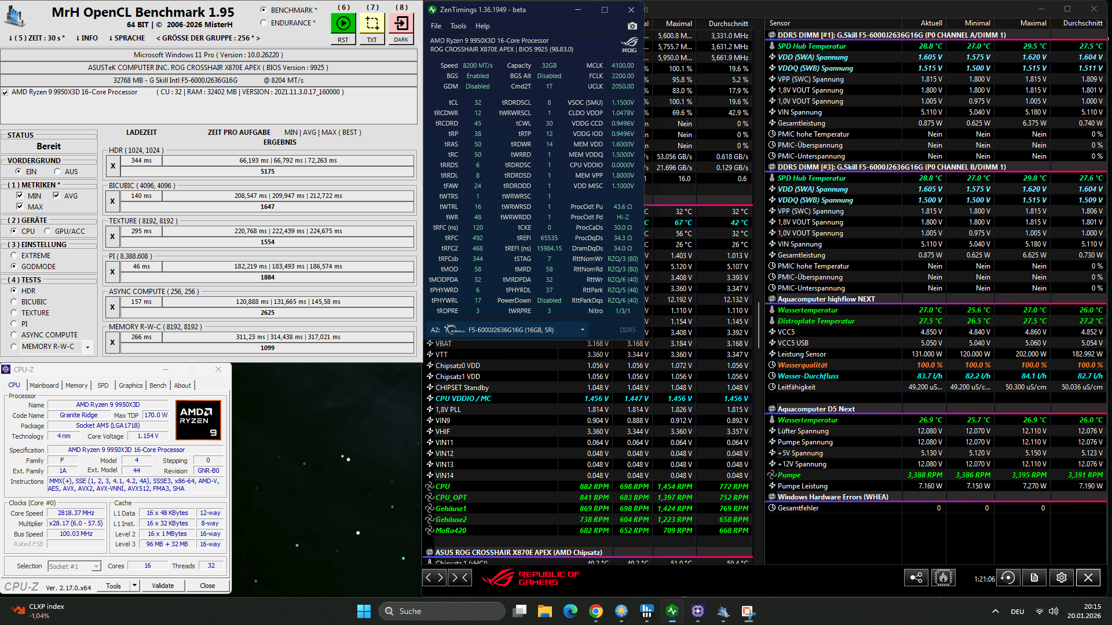The height and width of the screenshot is (625, 1112).
Task: Open the ZenTimings Tools menu
Action: pyautogui.click(x=458, y=26)
